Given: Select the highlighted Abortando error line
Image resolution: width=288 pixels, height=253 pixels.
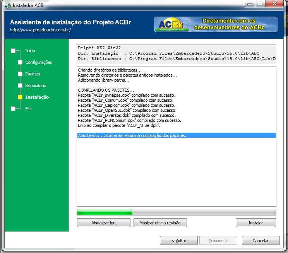Looking at the screenshot, I should click(x=177, y=135).
